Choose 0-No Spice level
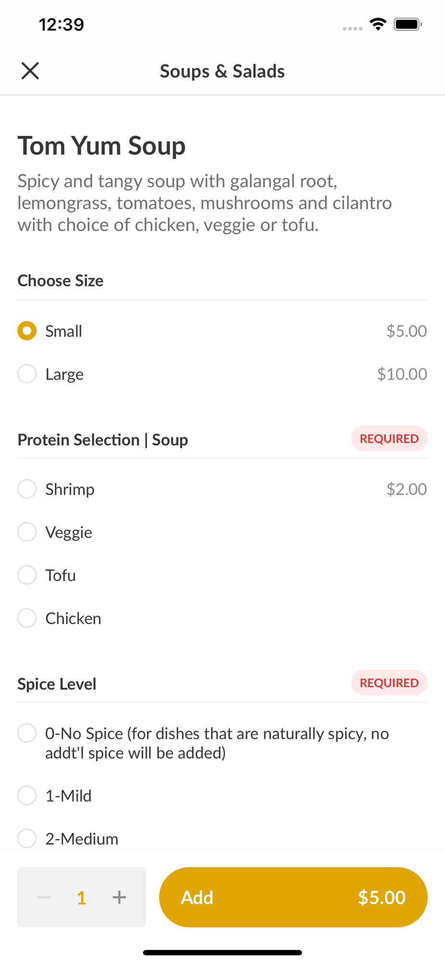The image size is (445, 964). 222,743
